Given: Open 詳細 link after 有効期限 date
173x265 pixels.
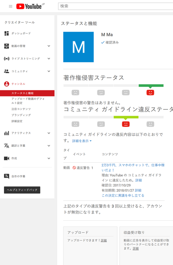Looking at the screenshot, I should pos(138,190).
